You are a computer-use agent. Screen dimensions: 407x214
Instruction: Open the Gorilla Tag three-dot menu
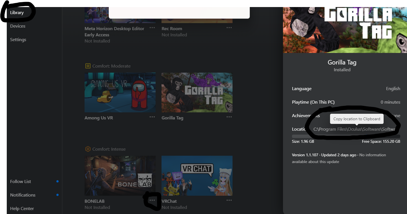click(229, 117)
